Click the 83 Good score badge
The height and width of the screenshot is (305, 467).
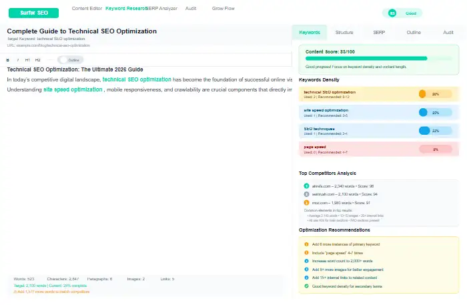402,13
